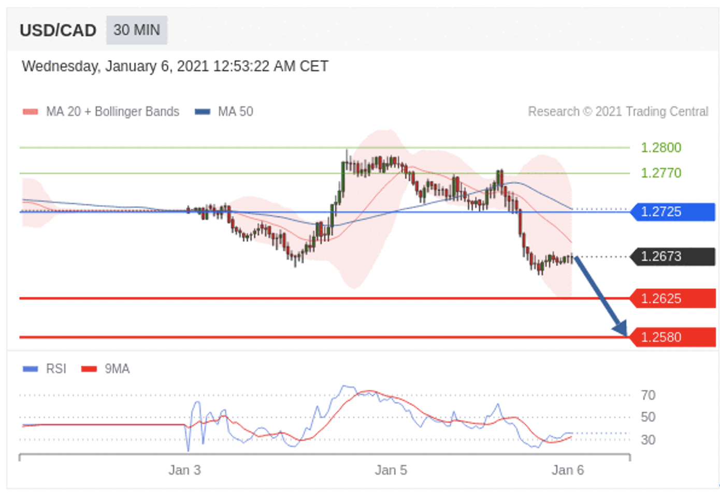
Task: Click the 30 MIN timeframe badge
Action: tap(137, 30)
